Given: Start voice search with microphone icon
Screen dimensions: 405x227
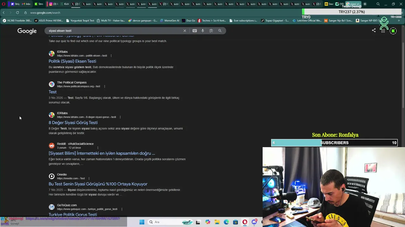Looking at the screenshot, I should 203,31.
